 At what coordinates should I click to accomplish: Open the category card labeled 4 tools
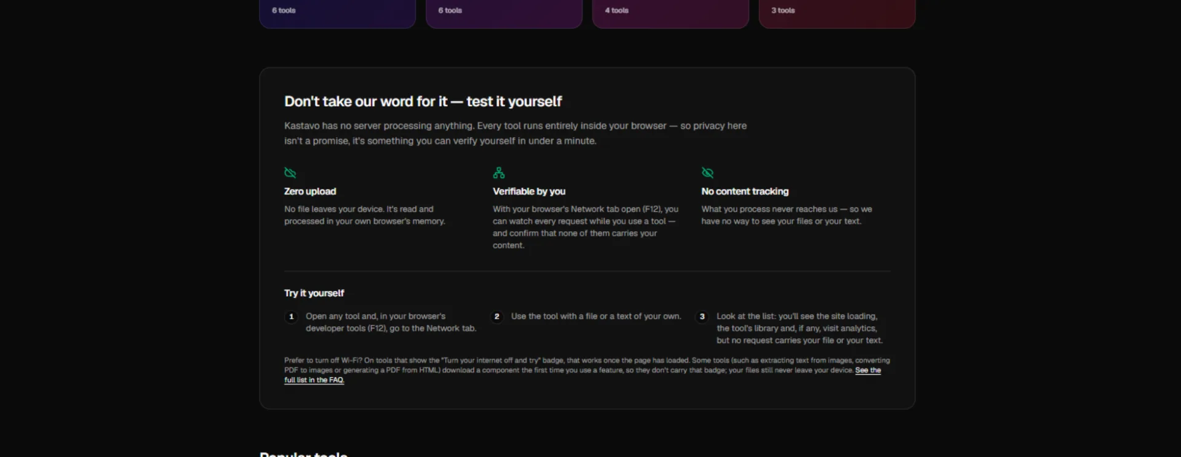coord(670,14)
